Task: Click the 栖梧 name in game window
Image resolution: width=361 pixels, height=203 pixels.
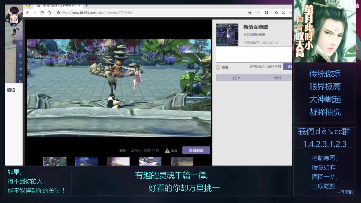Action: (11, 90)
